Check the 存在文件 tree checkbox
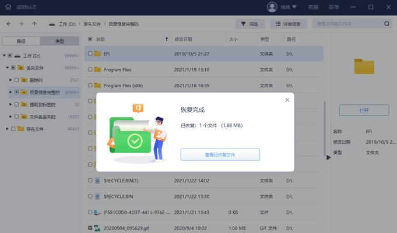This screenshot has width=397, height=233. coord(13,129)
